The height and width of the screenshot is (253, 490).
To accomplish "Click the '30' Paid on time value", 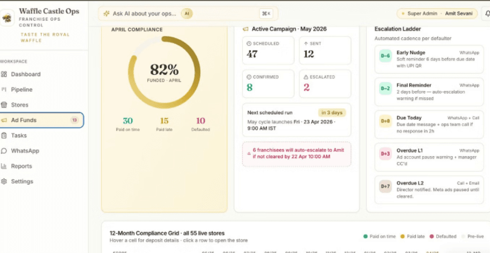I will [x=127, y=121].
